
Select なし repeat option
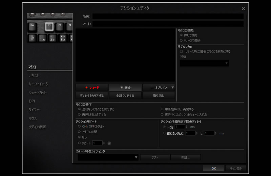click(x=79, y=137)
